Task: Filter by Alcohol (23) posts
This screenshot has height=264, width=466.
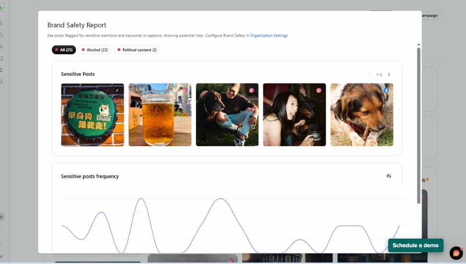Action: (x=95, y=50)
